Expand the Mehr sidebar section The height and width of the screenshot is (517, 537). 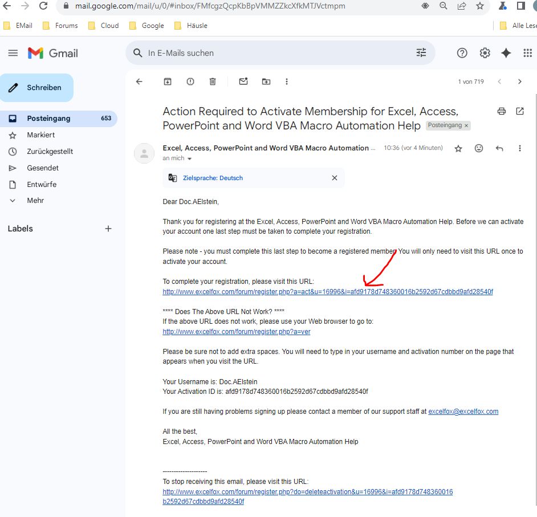click(35, 200)
